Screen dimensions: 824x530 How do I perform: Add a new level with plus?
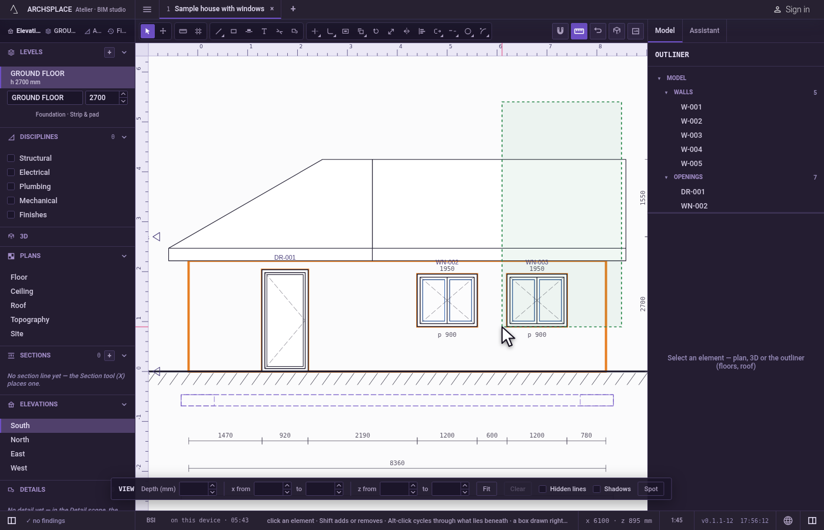click(x=109, y=52)
